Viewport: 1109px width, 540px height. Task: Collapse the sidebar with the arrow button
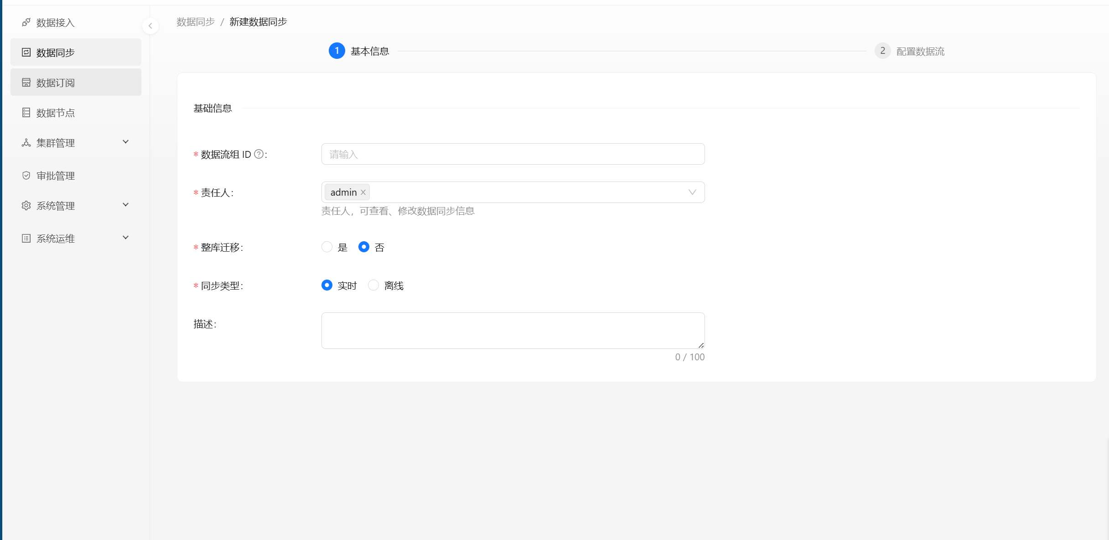pyautogui.click(x=150, y=26)
